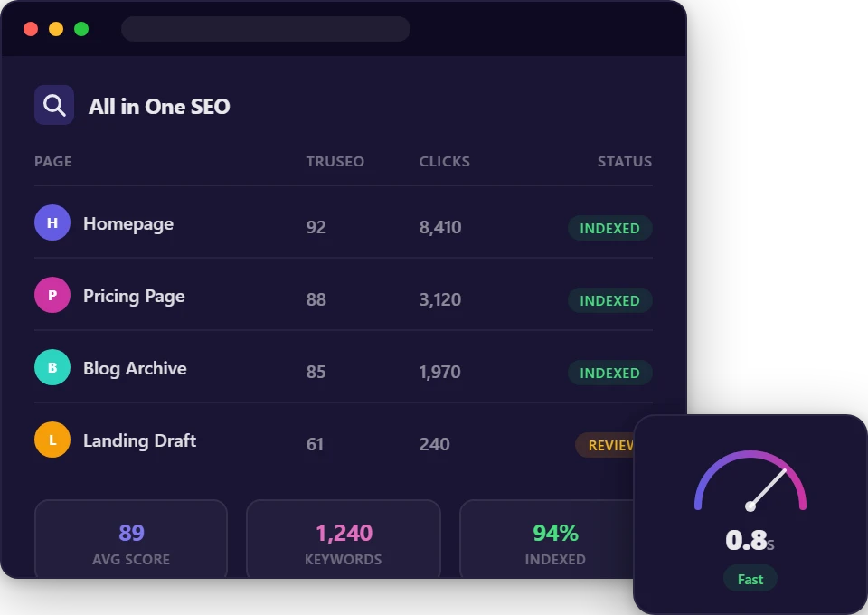868x615 pixels.
Task: Click the TruSEO score 85
Action: [316, 372]
